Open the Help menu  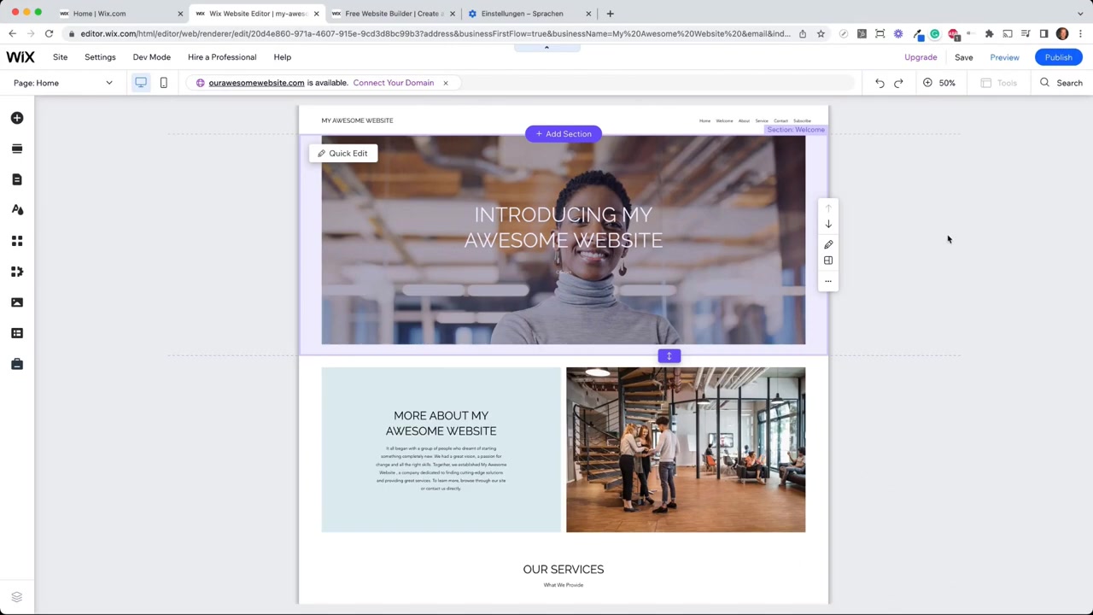(282, 57)
